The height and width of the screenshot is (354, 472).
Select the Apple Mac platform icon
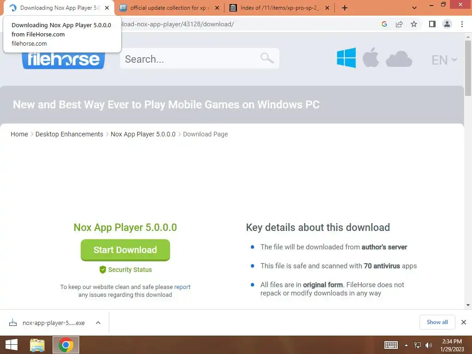371,58
